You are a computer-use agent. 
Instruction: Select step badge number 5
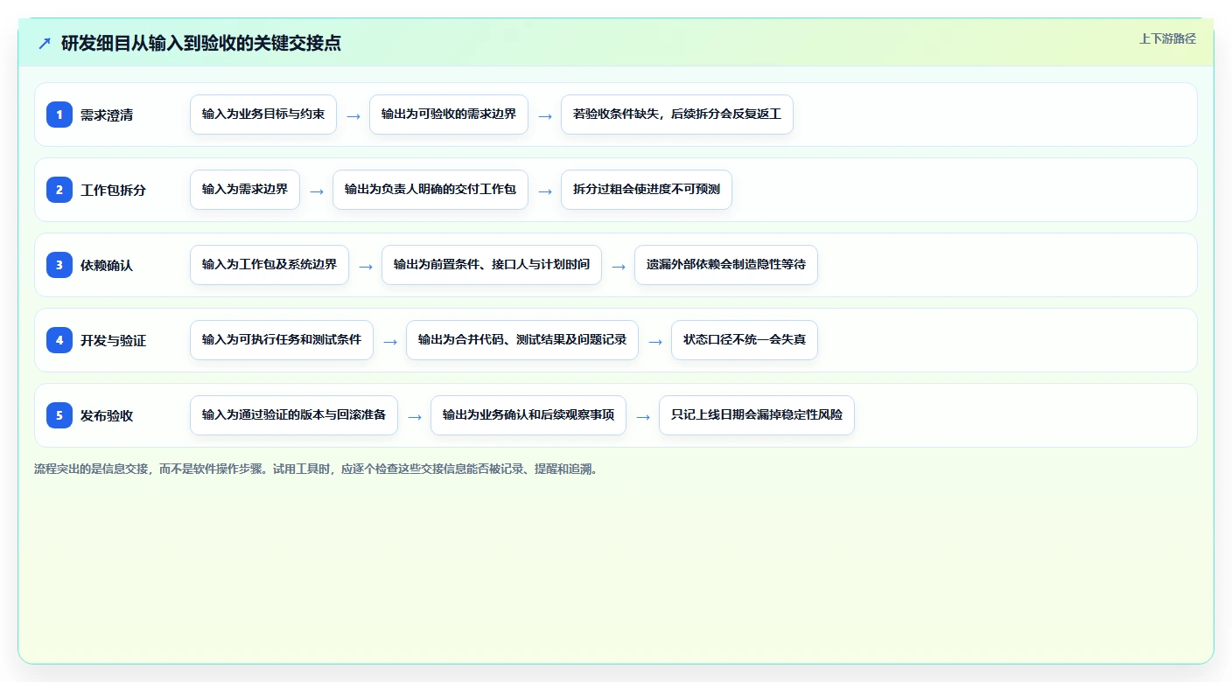pos(59,415)
